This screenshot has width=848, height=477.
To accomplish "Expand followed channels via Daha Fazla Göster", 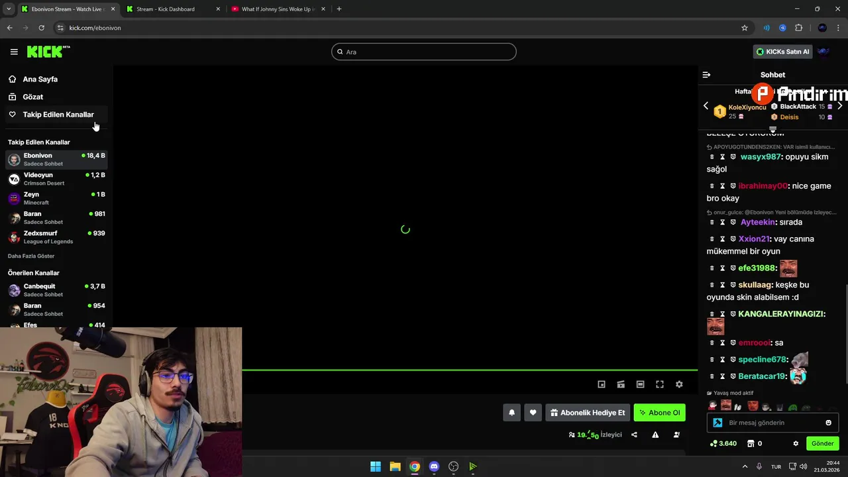I will 31,256.
